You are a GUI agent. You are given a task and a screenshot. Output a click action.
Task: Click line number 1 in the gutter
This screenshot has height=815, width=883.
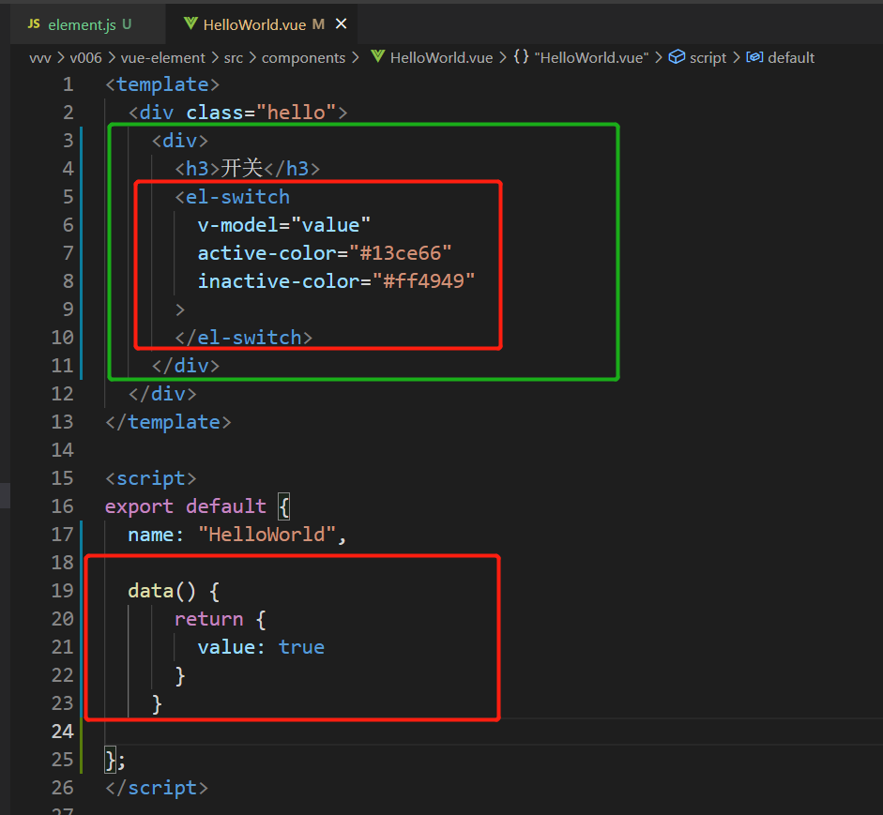tap(69, 84)
